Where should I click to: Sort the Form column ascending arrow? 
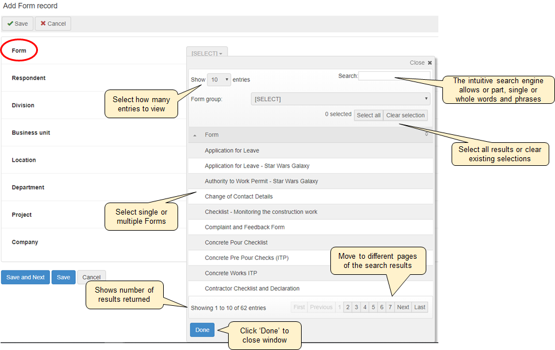[194, 135]
